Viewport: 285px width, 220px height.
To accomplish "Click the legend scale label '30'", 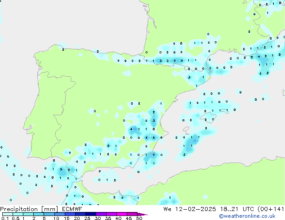I will tap(98, 218).
